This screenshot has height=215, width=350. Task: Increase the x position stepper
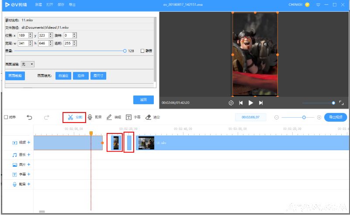tap(31, 34)
